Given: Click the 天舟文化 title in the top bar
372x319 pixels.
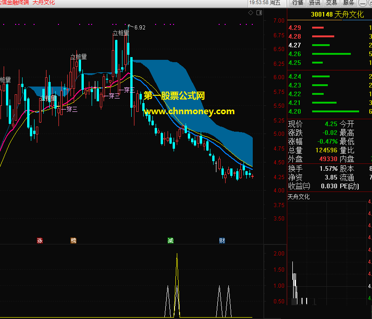Looking at the screenshot, I should (x=44, y=3).
